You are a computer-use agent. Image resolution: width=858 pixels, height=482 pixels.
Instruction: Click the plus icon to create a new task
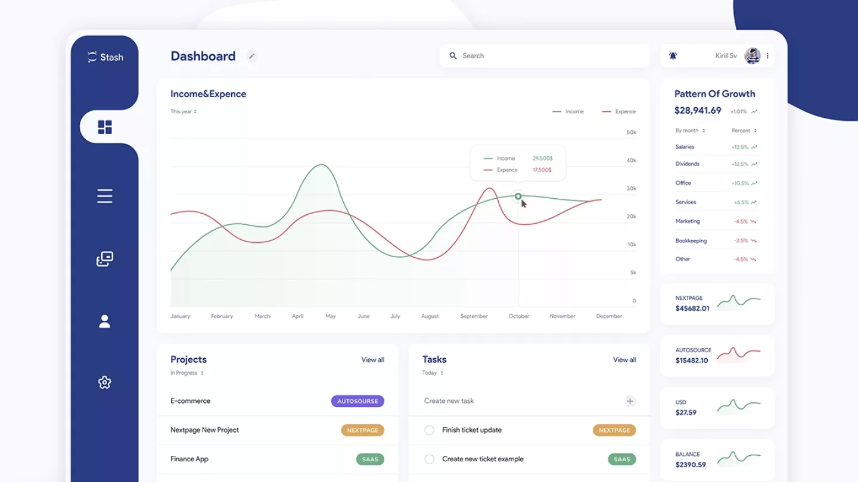click(x=630, y=401)
